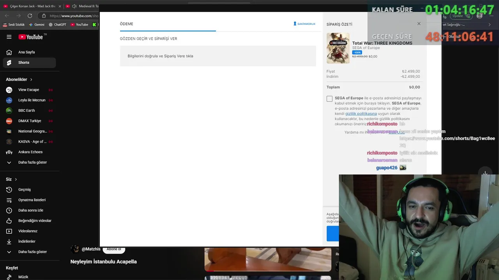The height and width of the screenshot is (280, 499).
Task: Select Shorts in the YouTube sidebar
Action: (x=29, y=63)
